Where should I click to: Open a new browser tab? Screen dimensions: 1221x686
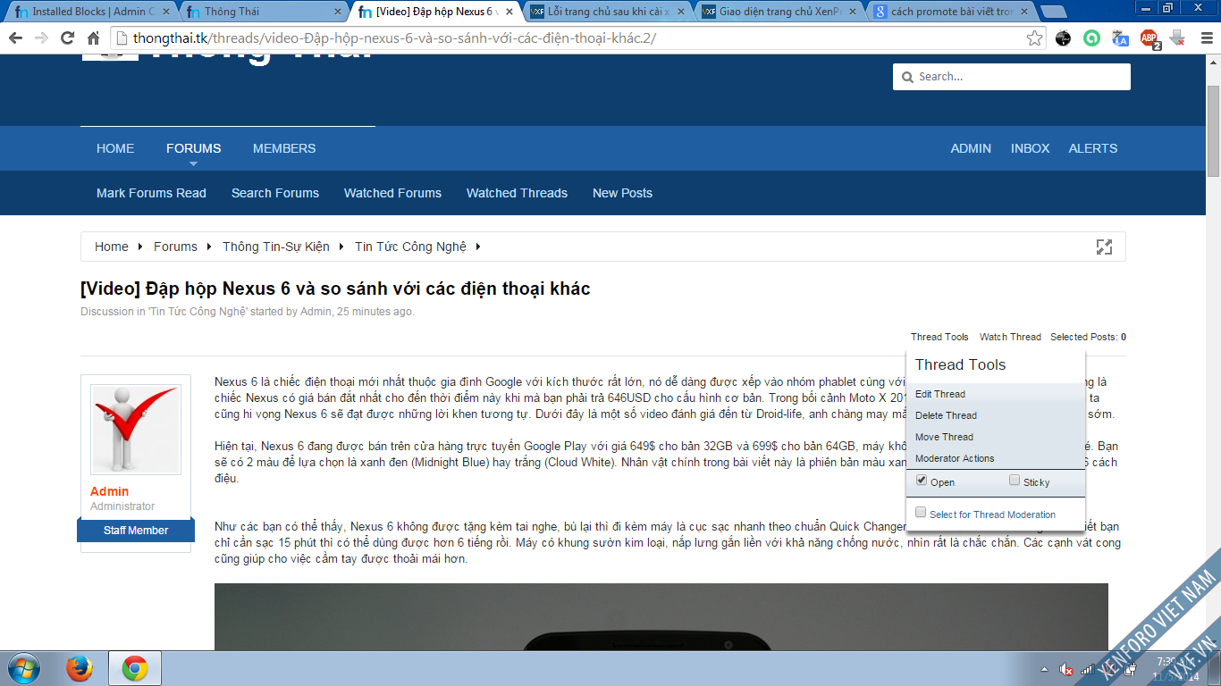click(1053, 12)
